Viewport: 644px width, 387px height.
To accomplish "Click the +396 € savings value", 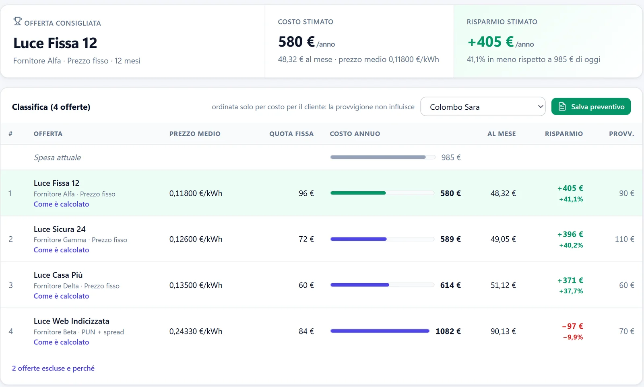I will [x=570, y=234].
